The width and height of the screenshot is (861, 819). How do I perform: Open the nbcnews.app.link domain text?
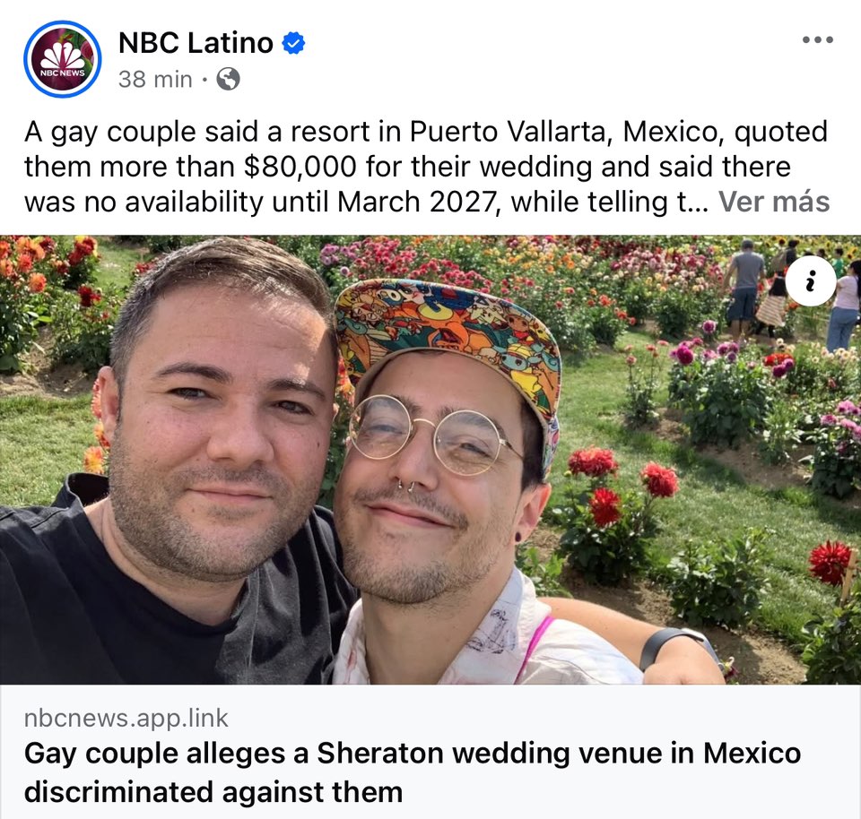pyautogui.click(x=126, y=718)
